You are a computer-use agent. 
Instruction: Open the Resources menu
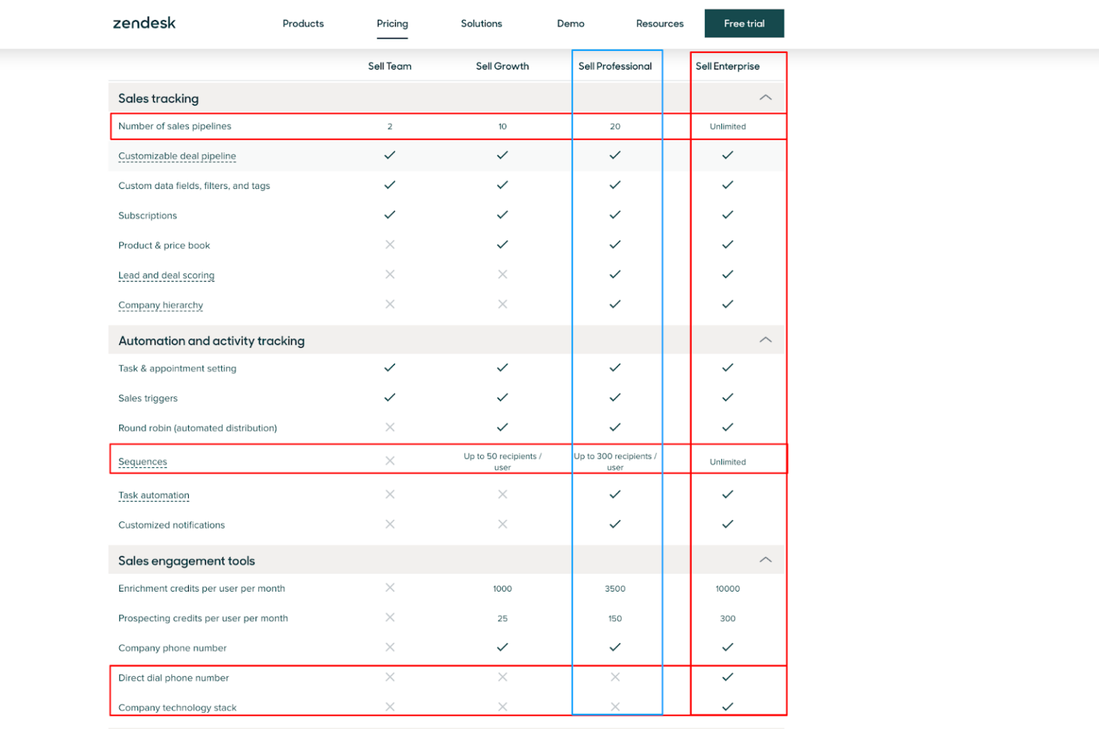pos(659,23)
